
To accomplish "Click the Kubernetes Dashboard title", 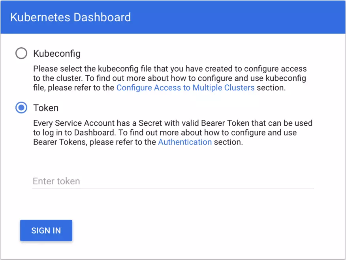I will click(71, 17).
